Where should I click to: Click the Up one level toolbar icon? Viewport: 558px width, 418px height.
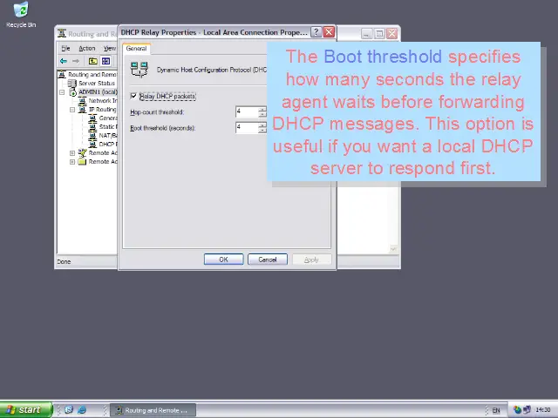[x=93, y=61]
